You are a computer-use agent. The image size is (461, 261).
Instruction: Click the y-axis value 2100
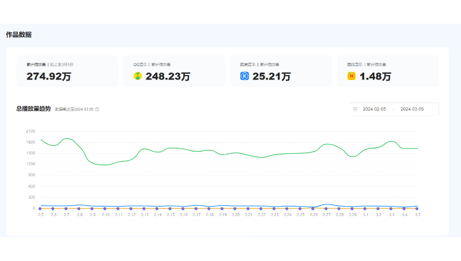[31, 131]
